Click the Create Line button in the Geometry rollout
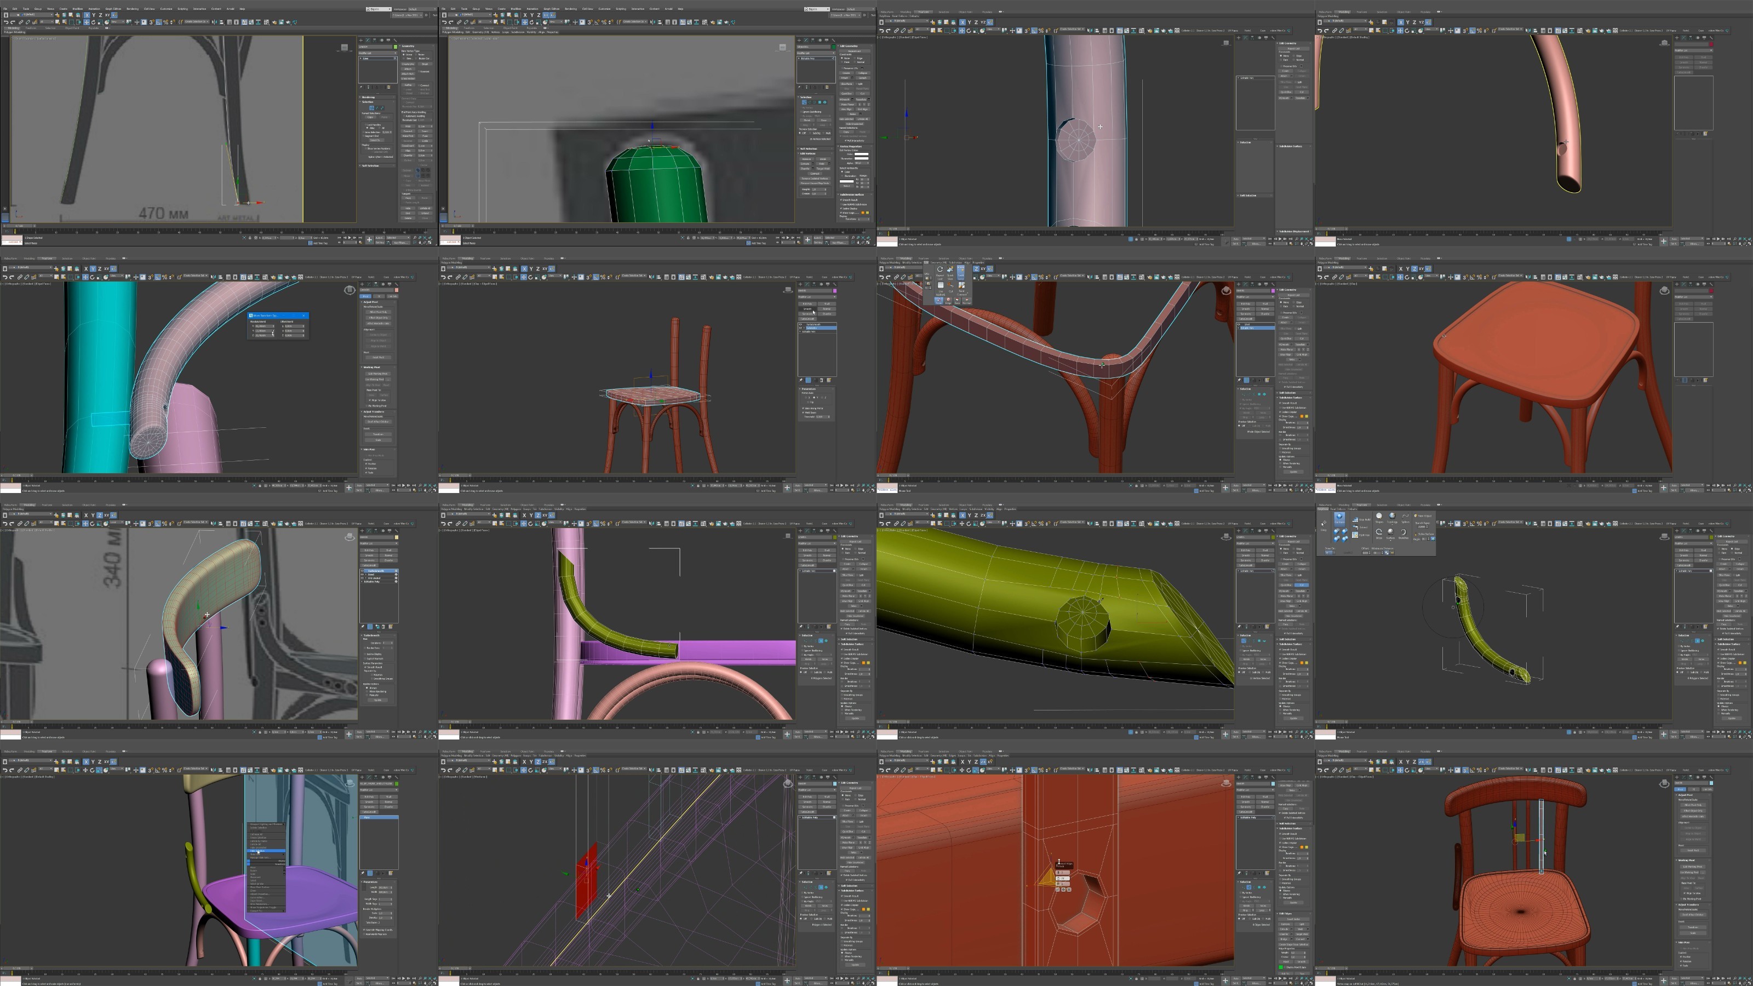This screenshot has width=1753, height=986. (x=408, y=64)
